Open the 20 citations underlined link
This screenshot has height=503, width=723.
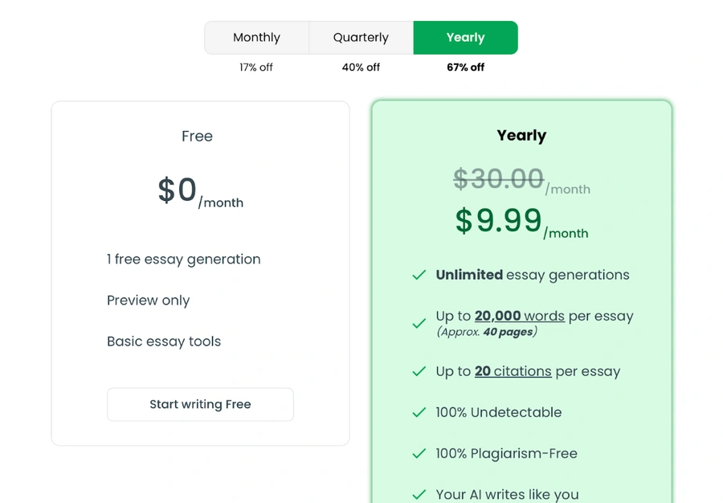click(x=513, y=371)
